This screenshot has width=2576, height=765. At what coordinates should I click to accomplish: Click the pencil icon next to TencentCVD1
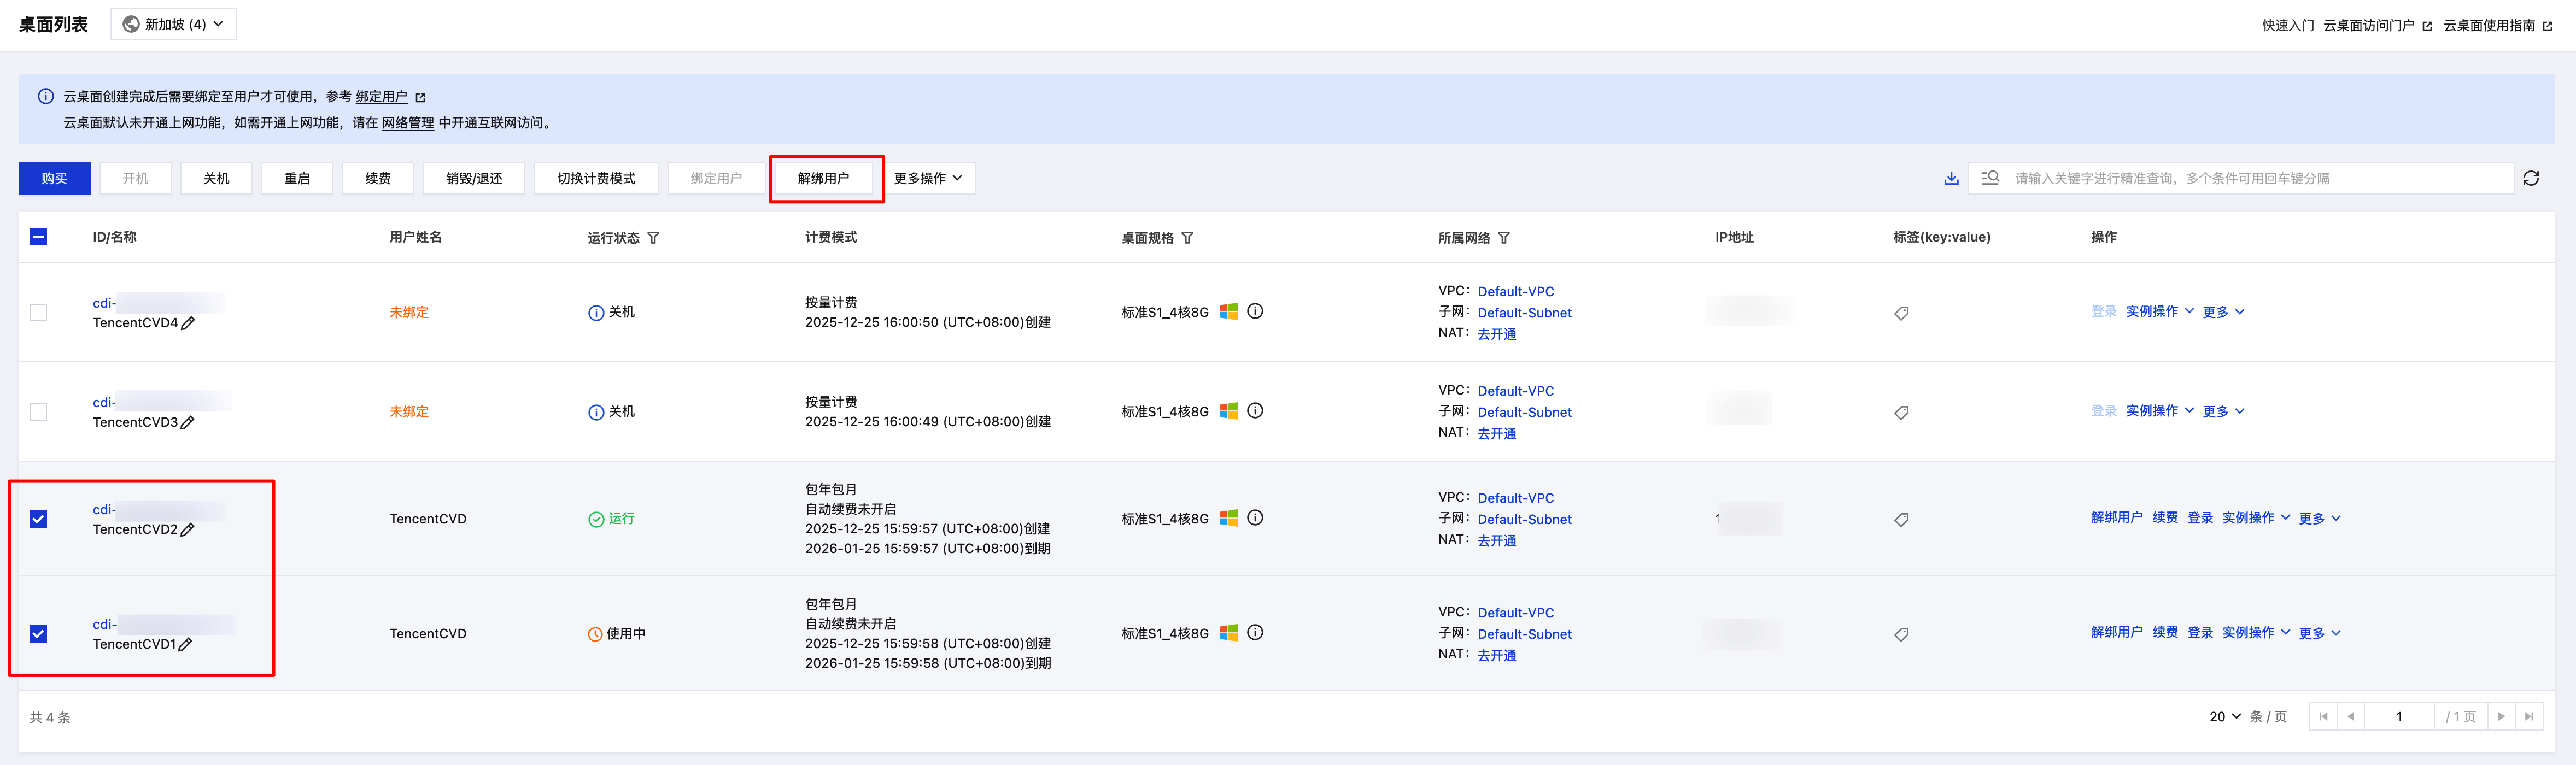[x=185, y=644]
